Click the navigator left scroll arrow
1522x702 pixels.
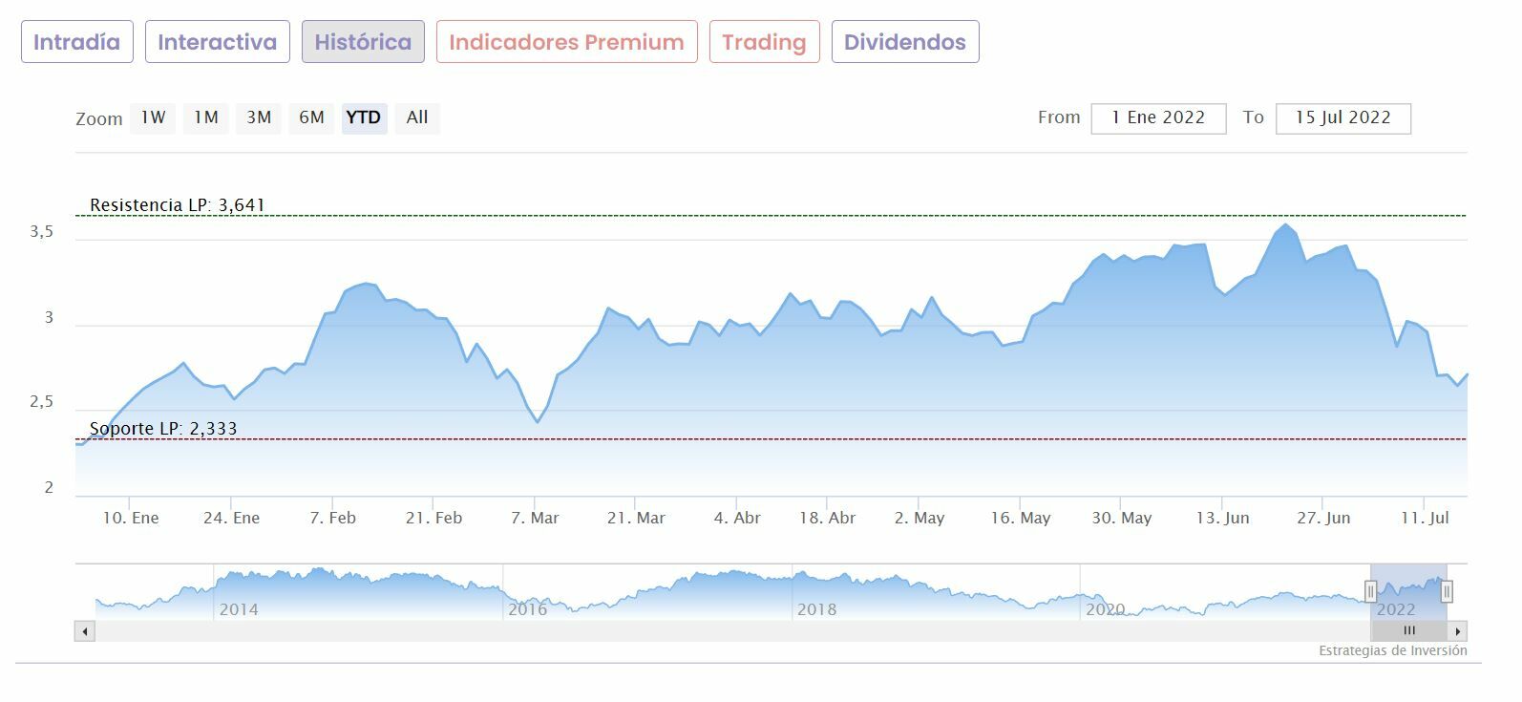point(85,631)
